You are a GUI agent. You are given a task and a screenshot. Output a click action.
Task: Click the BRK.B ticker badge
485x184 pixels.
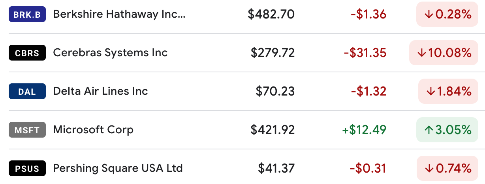point(27,15)
